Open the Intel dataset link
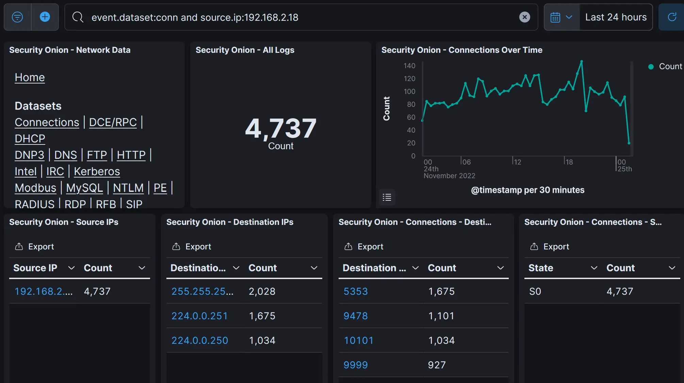Screen dimensions: 684x383 (26, 171)
